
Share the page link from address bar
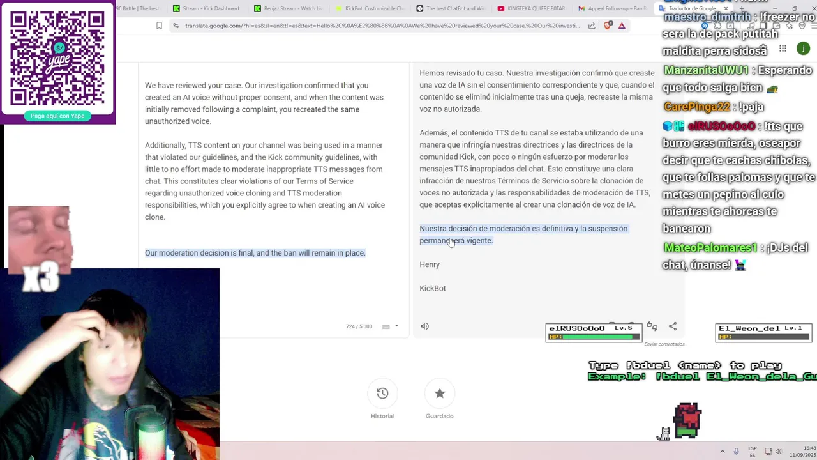click(x=592, y=26)
